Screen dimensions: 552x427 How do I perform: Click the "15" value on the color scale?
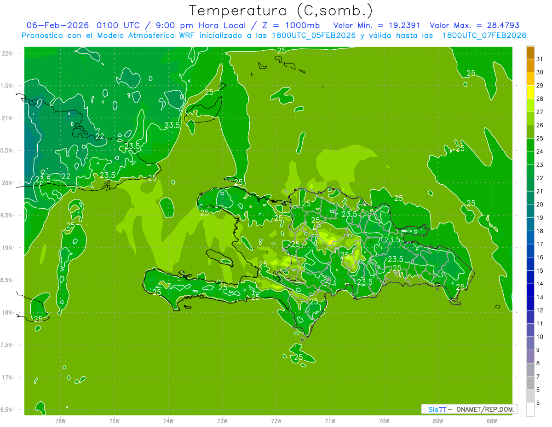click(540, 270)
